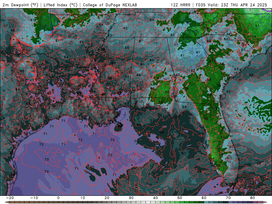Click the 60 tick label on color scale
Image resolution: width=272 pixels, height=204 pixels.
tap(204, 198)
